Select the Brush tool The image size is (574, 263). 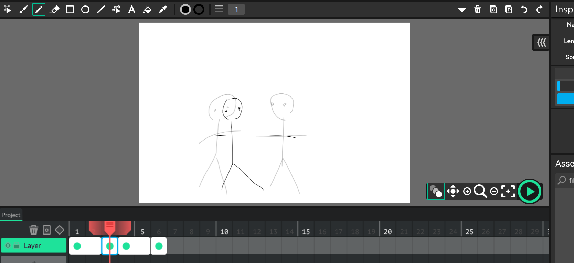pos(23,10)
